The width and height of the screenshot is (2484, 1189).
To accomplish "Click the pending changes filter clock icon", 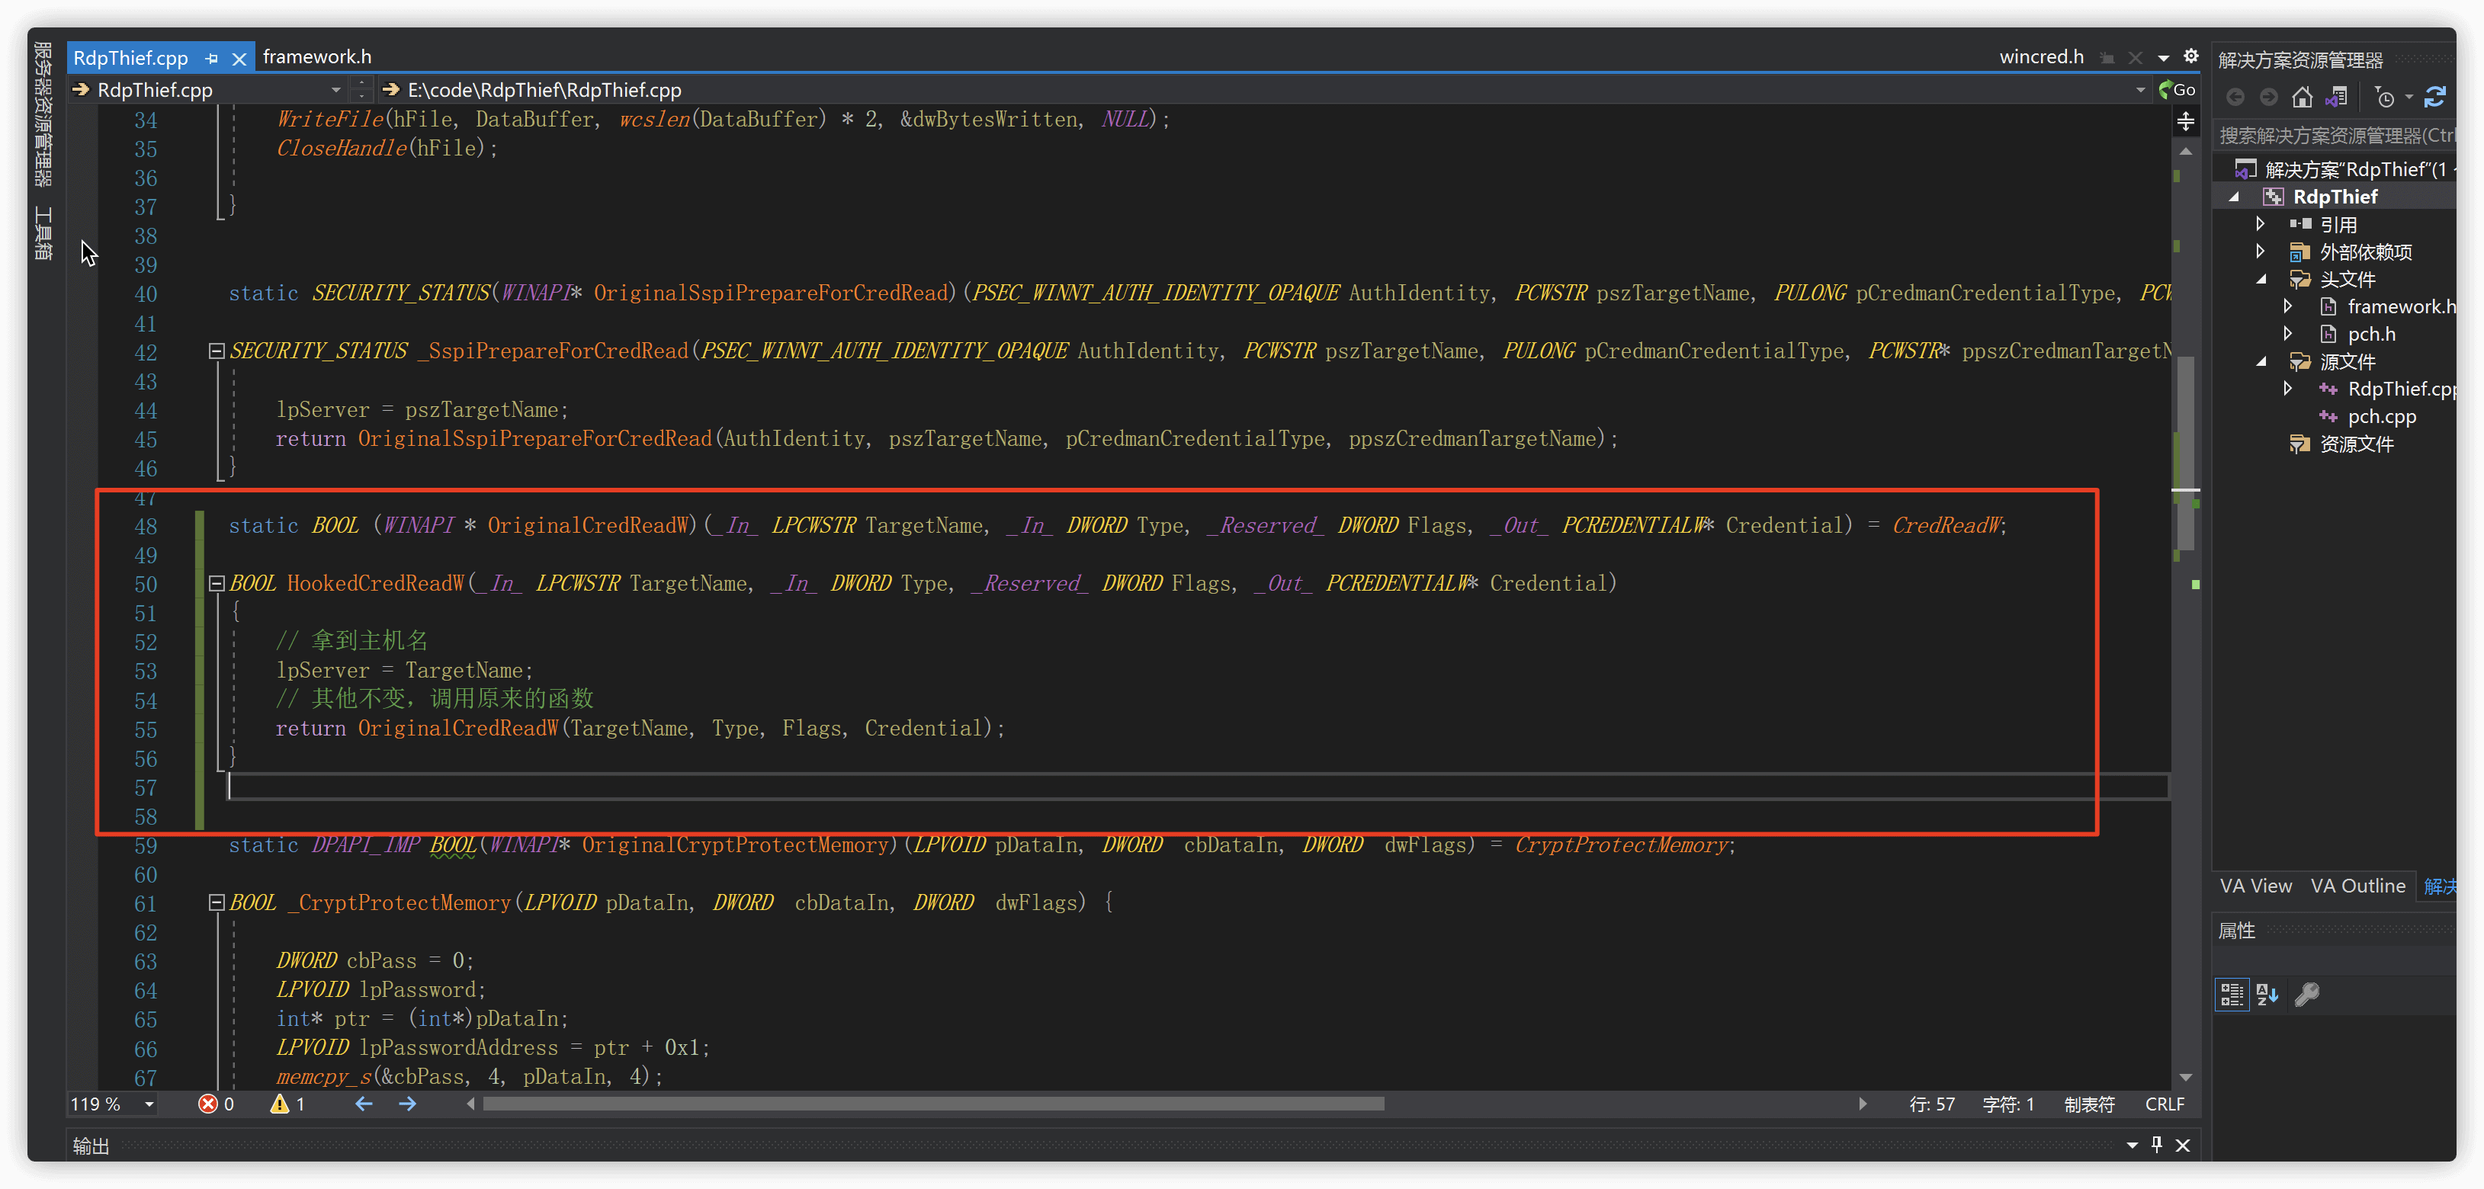I will click(2385, 98).
